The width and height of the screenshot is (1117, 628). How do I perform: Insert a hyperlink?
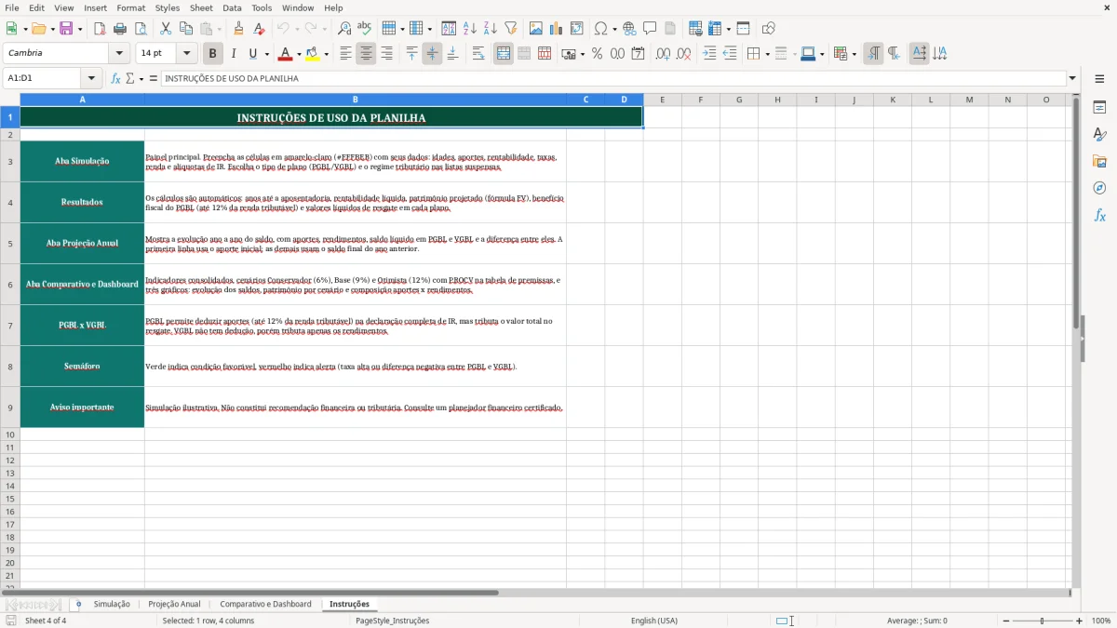629,29
